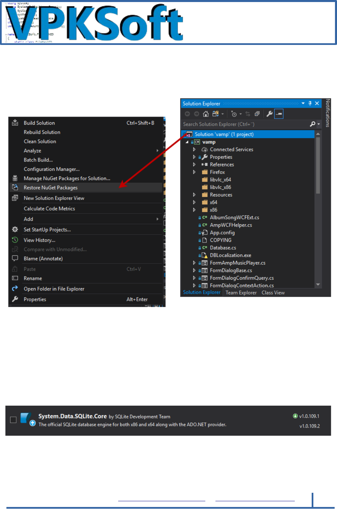Expand the FormDialogConfirmQuery.cs node
Image resolution: width=337 pixels, height=509 pixels.
(x=194, y=278)
